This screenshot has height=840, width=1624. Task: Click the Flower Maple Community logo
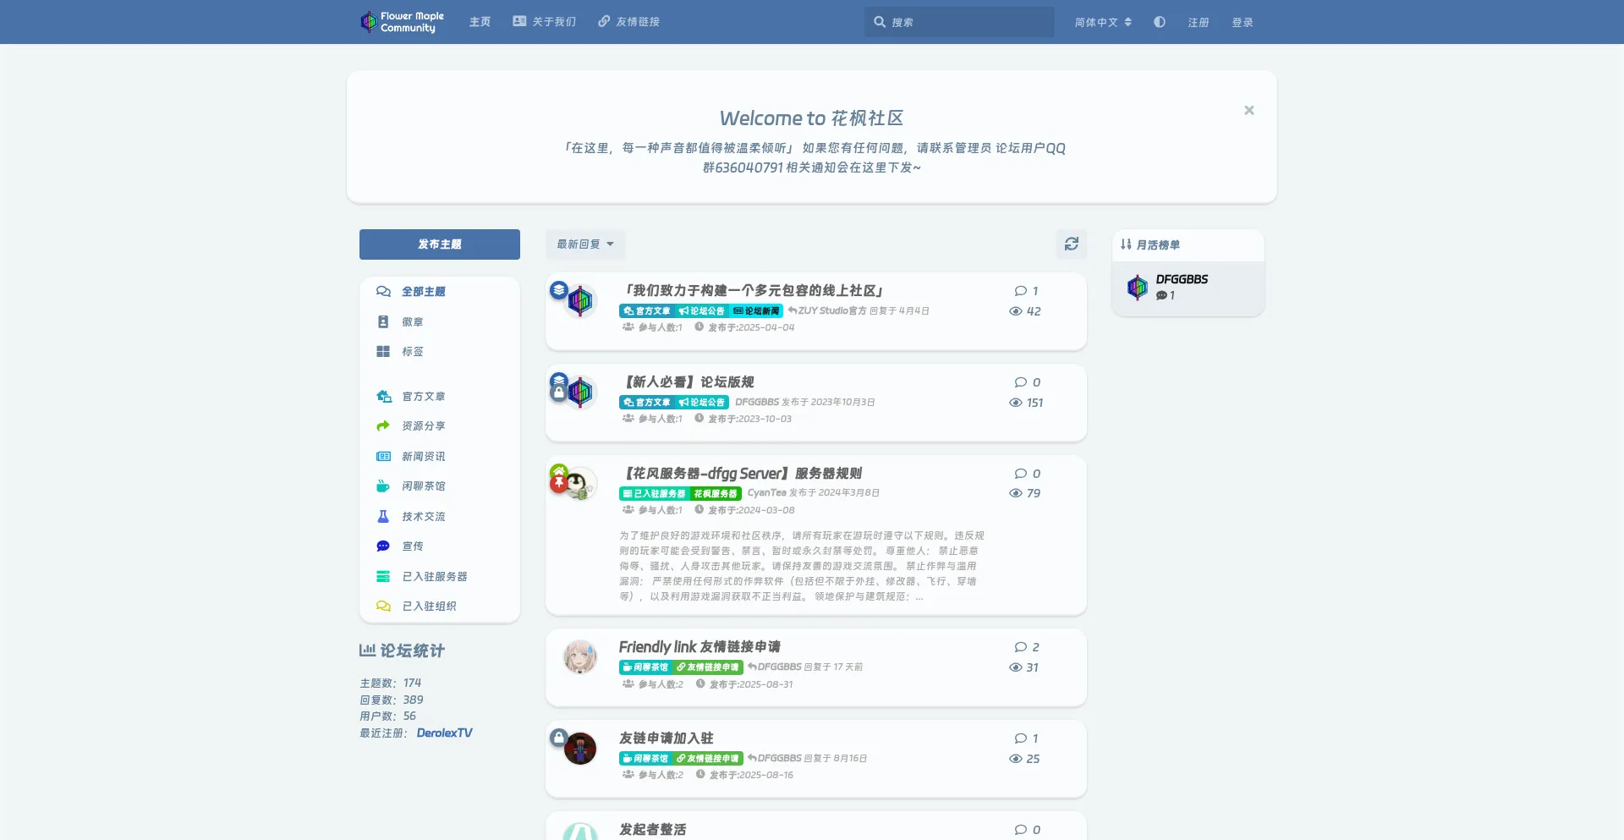pyautogui.click(x=403, y=22)
